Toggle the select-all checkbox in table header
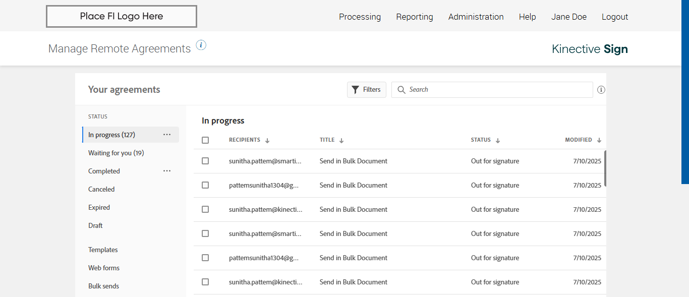This screenshot has height=297, width=689. (205, 140)
